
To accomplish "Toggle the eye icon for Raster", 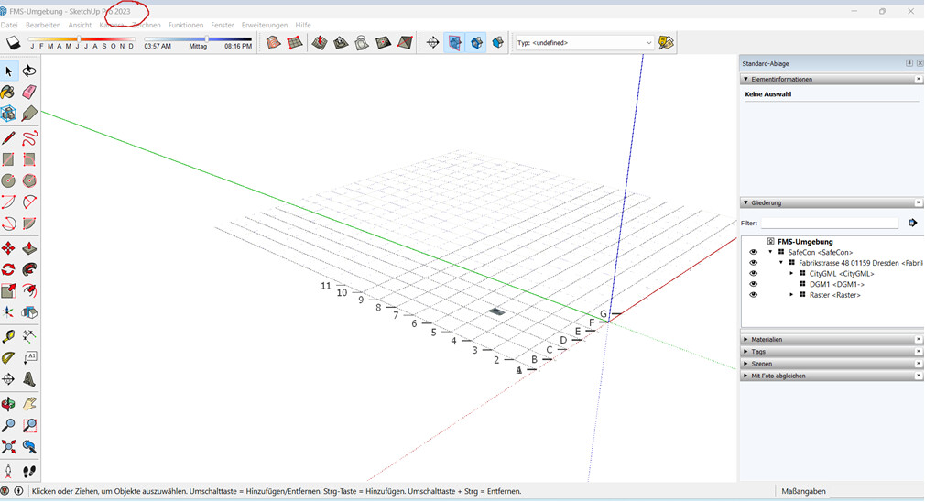I will coord(754,295).
